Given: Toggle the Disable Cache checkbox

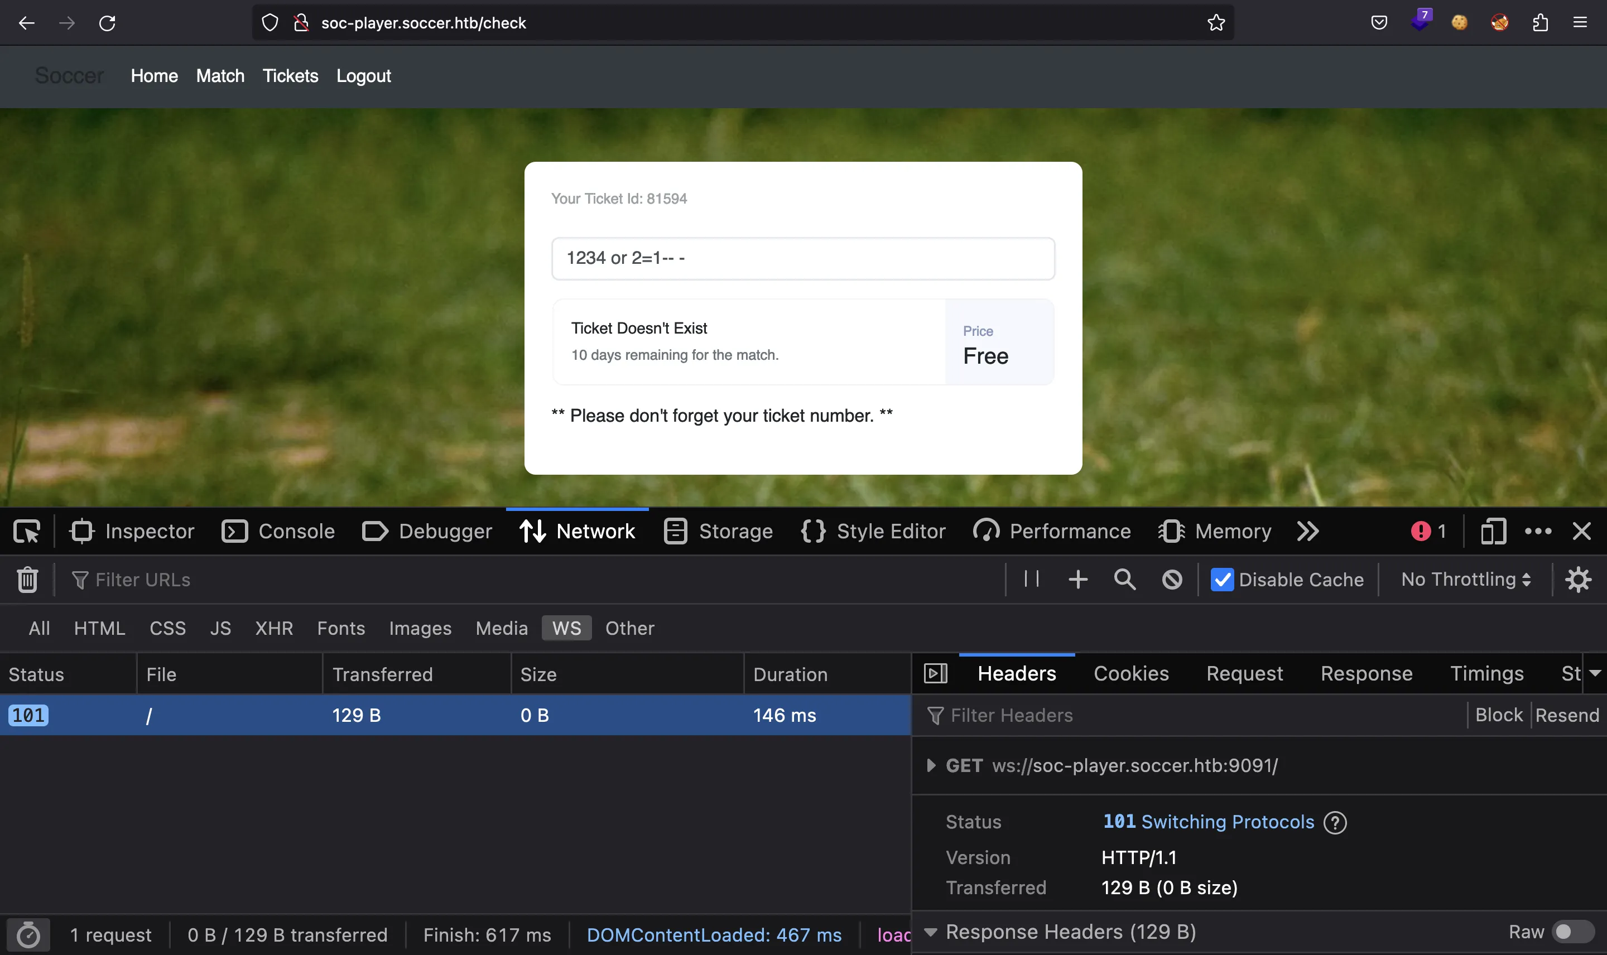Looking at the screenshot, I should (x=1221, y=579).
